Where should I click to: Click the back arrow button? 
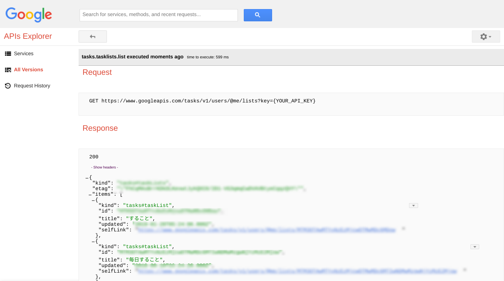tap(93, 36)
